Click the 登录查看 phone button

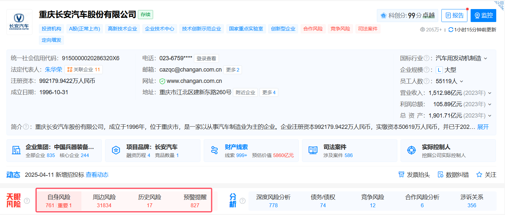(x=206, y=59)
